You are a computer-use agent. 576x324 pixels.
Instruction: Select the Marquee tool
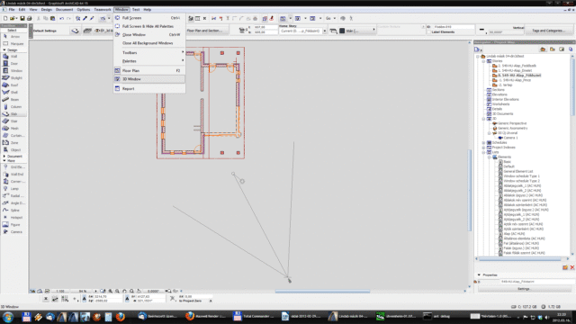click(14, 44)
